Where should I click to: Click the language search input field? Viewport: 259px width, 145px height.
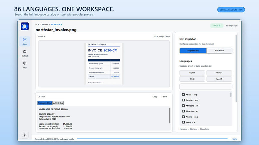206,86
